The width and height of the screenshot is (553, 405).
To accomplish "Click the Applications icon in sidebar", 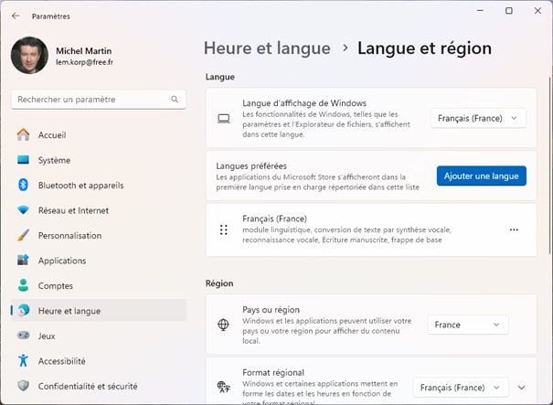I will coord(23,261).
